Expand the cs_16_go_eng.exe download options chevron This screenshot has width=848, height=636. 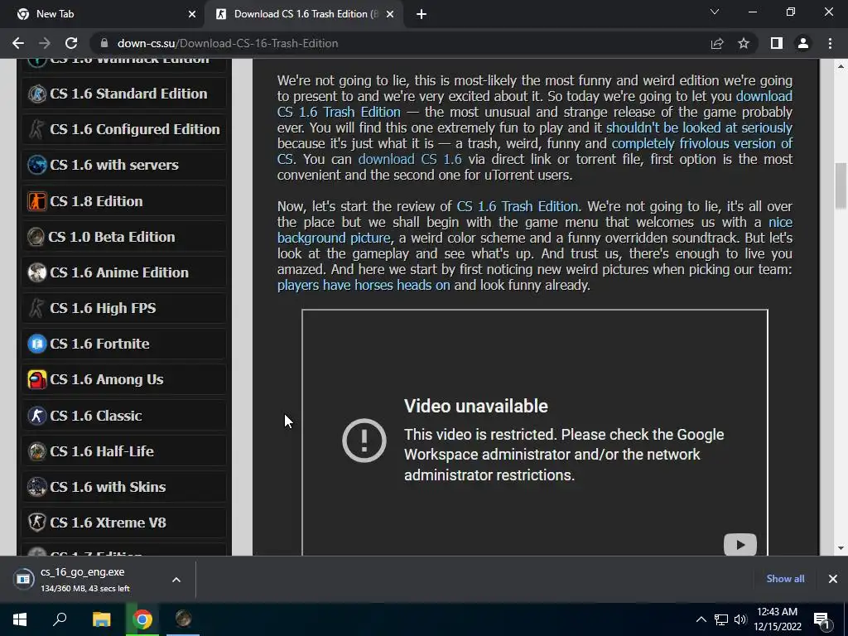pos(176,579)
